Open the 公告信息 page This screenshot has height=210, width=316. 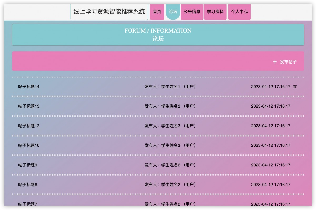192,12
